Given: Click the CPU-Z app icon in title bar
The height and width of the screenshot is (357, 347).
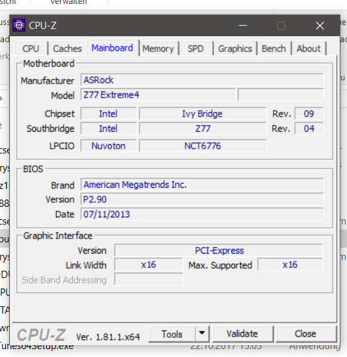Looking at the screenshot, I should 19,25.
